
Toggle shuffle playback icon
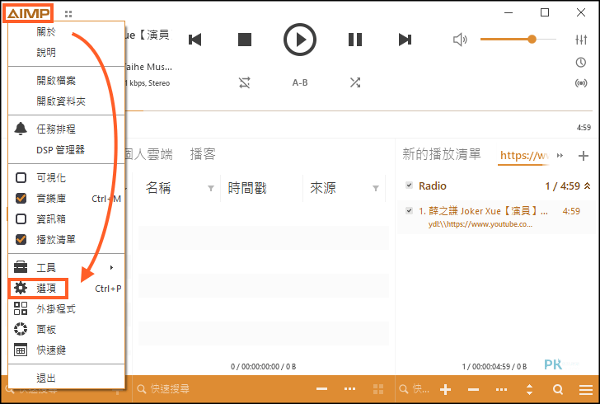pos(354,82)
